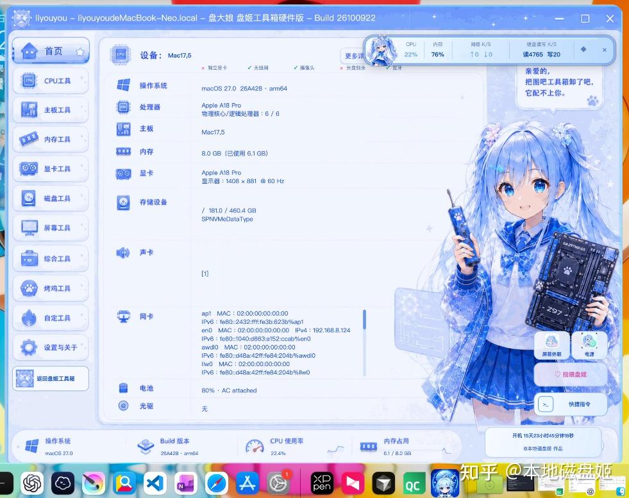
Task: Open the App Store from the Dock
Action: (247, 483)
